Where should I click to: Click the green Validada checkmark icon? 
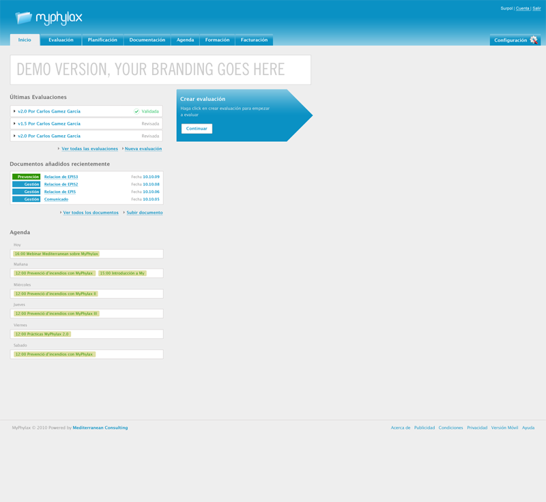[136, 111]
